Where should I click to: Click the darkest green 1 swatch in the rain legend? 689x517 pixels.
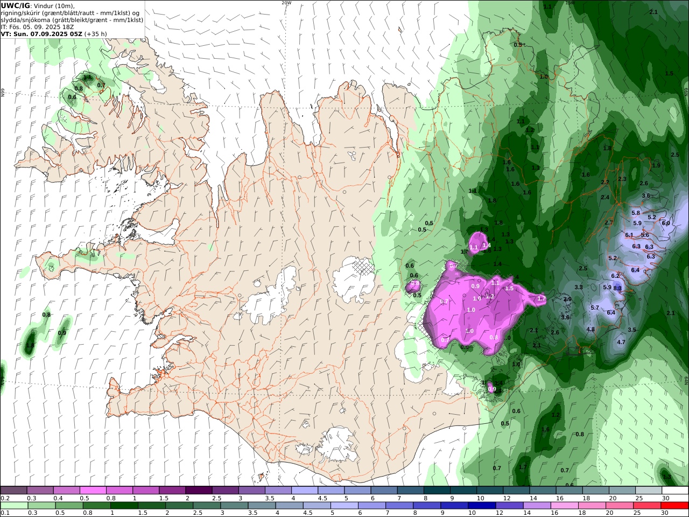(x=124, y=506)
